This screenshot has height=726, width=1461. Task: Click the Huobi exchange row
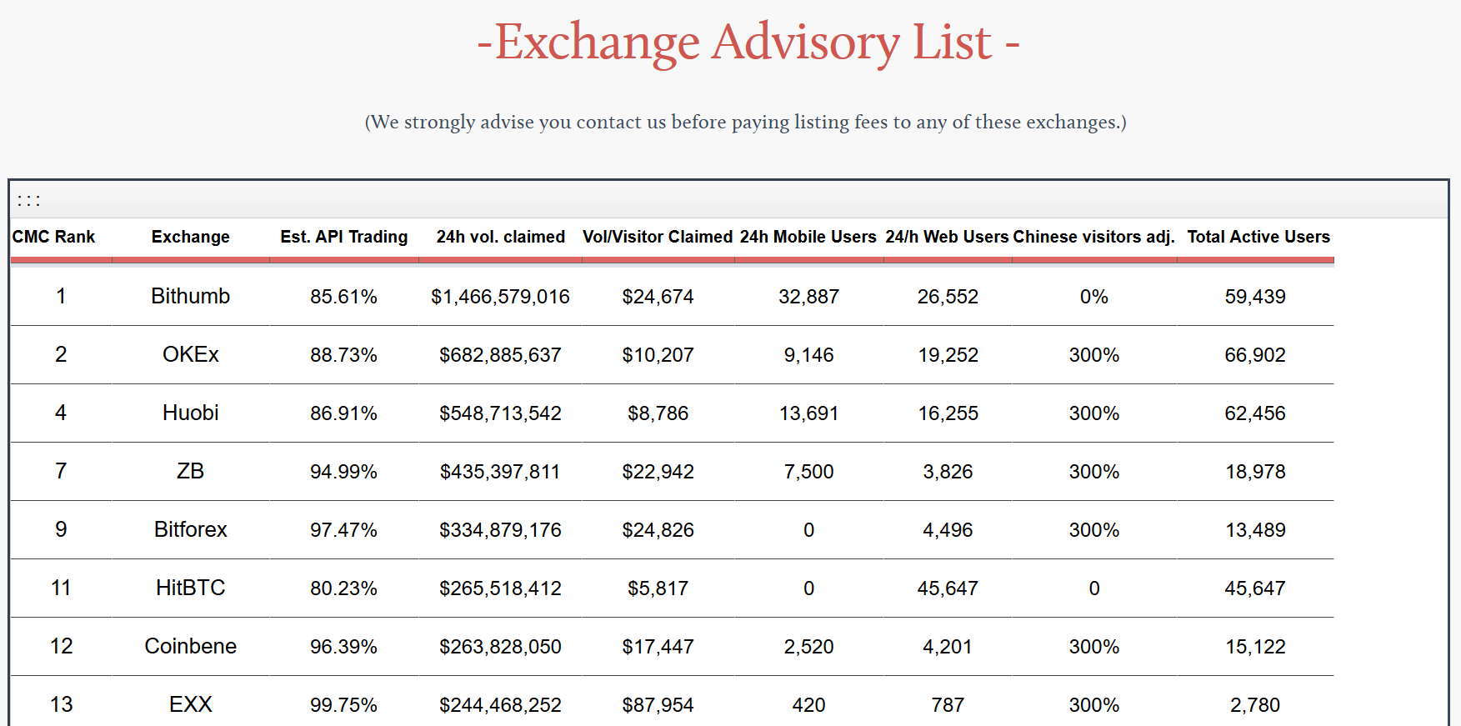point(190,413)
